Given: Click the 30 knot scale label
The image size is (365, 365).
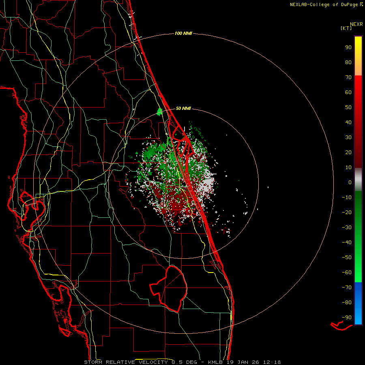Looking at the screenshot, I should (x=348, y=137).
